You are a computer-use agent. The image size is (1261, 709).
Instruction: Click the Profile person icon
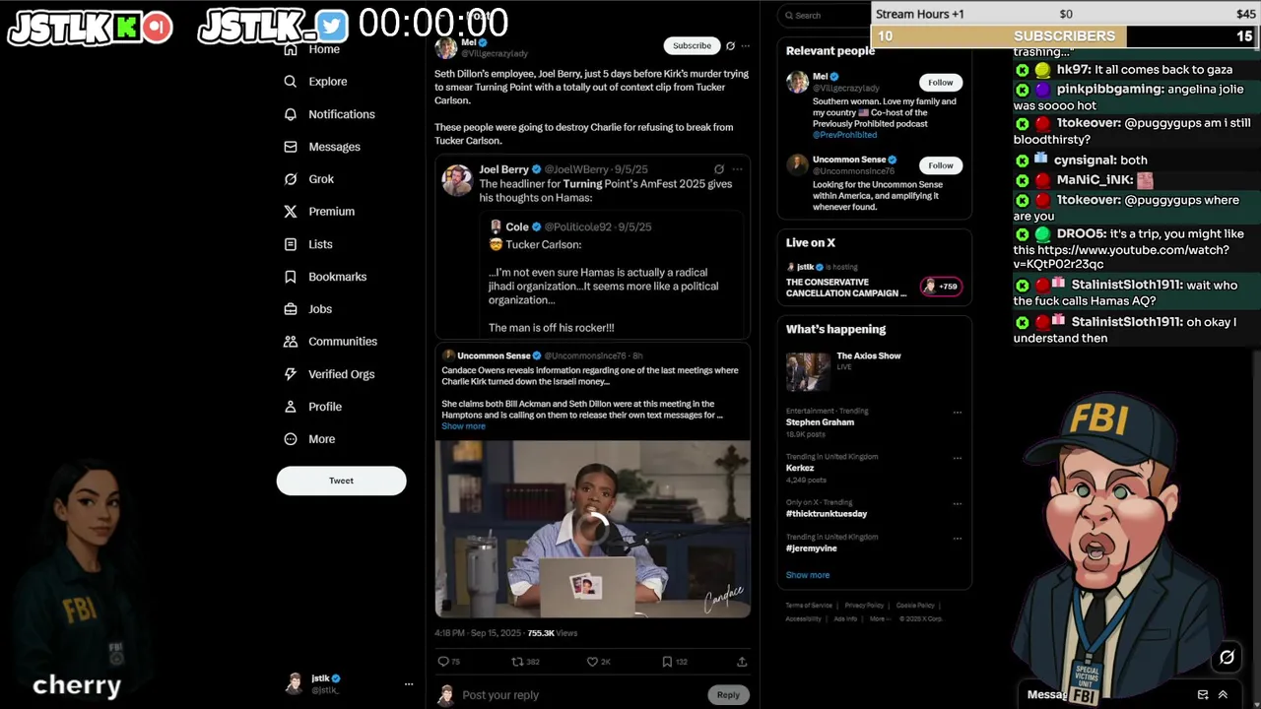click(x=291, y=407)
